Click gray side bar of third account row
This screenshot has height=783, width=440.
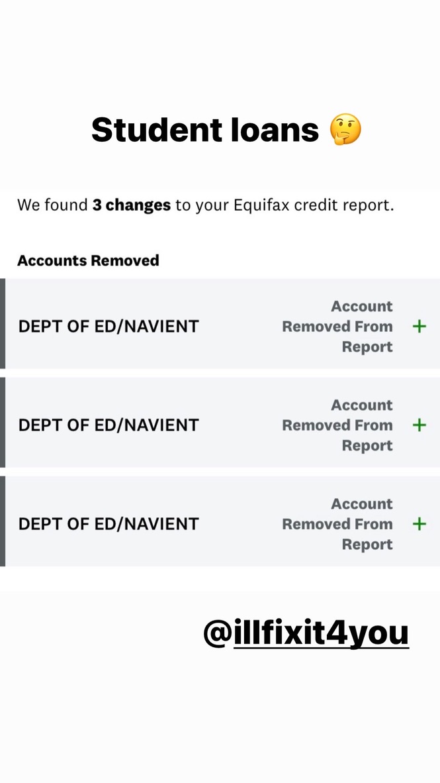[3, 521]
